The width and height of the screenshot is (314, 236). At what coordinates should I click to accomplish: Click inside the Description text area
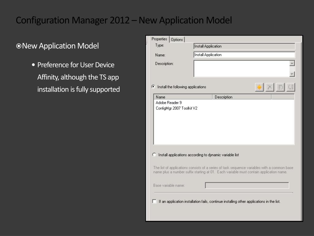(x=242, y=69)
